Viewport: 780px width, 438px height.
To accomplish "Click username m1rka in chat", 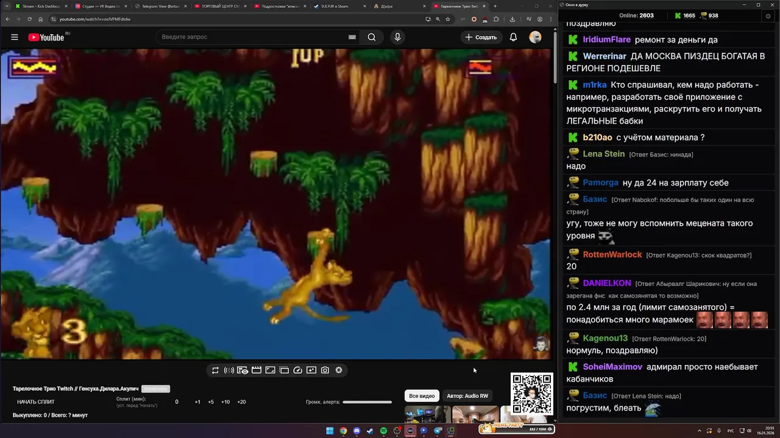I will tap(594, 85).
